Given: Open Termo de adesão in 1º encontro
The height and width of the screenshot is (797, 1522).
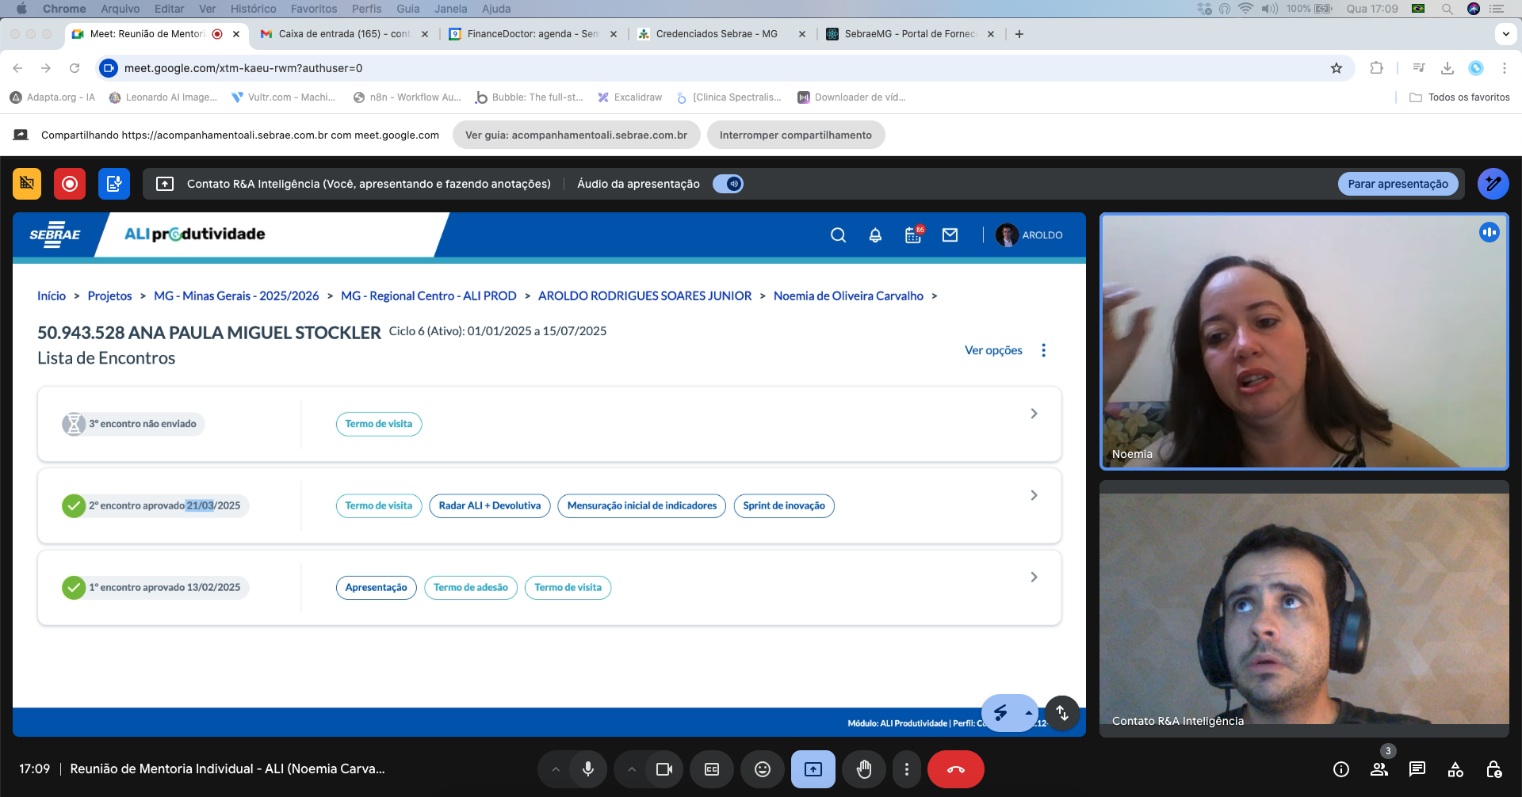Looking at the screenshot, I should point(471,587).
